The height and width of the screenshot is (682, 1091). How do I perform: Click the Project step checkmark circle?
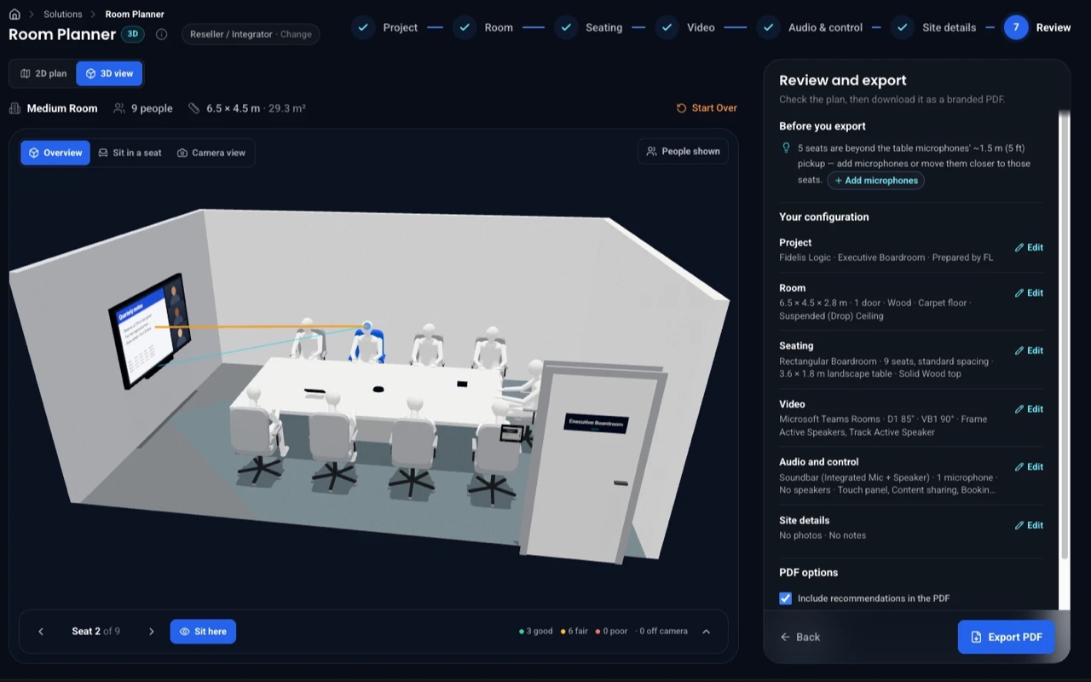coord(363,27)
